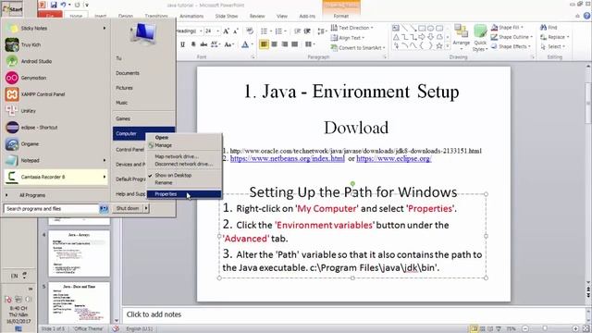Choose Rename in the context menu
This screenshot has height=333, width=592.
pyautogui.click(x=184, y=182)
